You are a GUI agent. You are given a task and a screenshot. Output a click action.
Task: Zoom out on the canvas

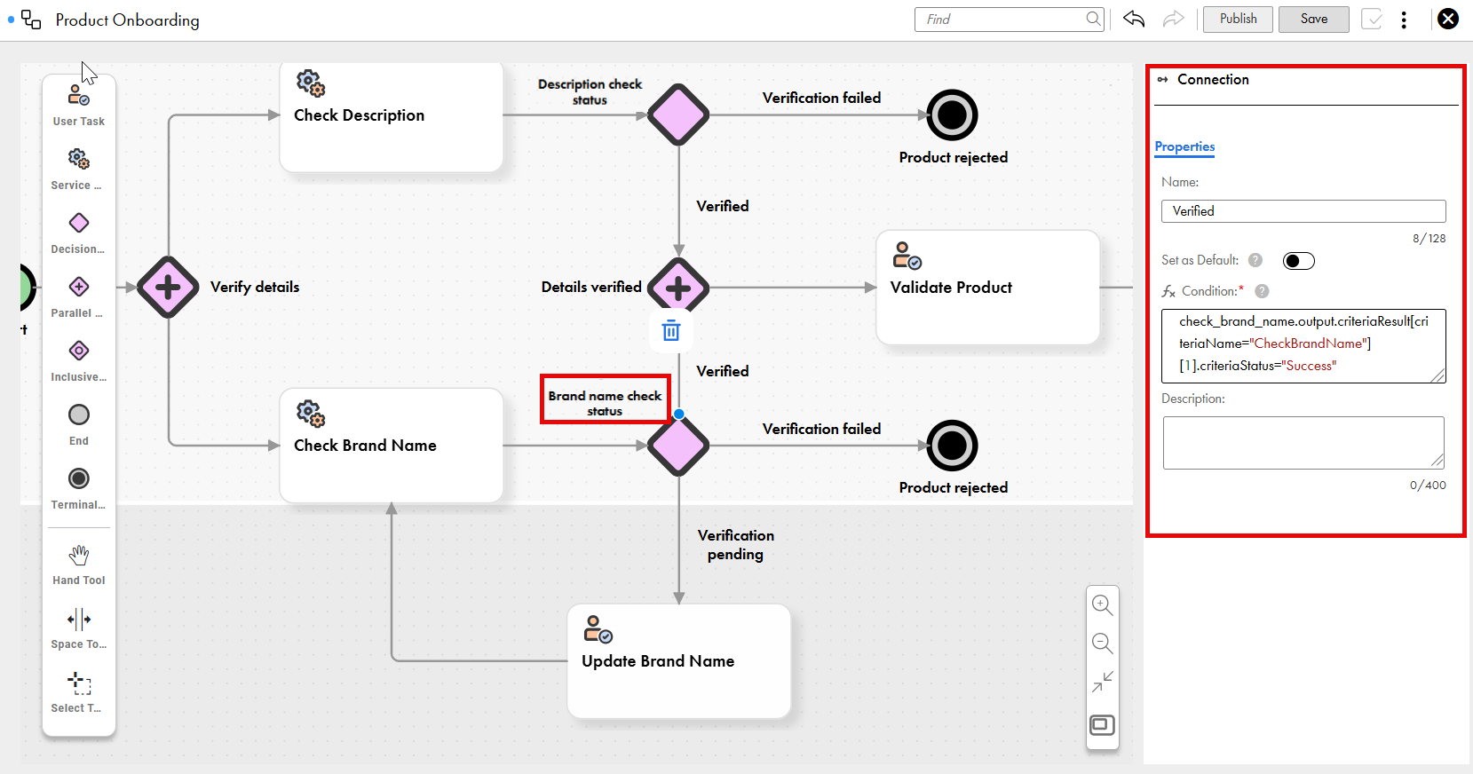coord(1103,643)
